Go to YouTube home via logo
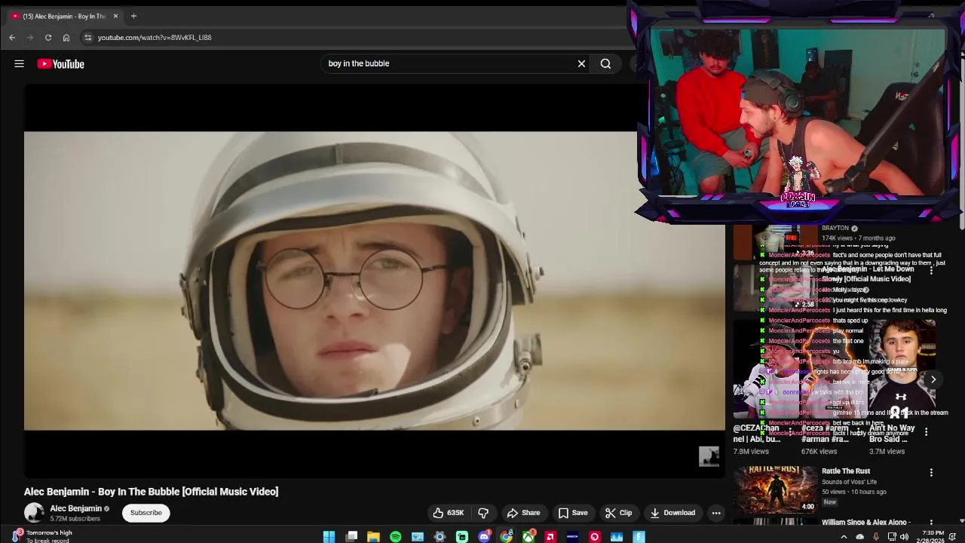This screenshot has height=543, width=965. point(61,64)
